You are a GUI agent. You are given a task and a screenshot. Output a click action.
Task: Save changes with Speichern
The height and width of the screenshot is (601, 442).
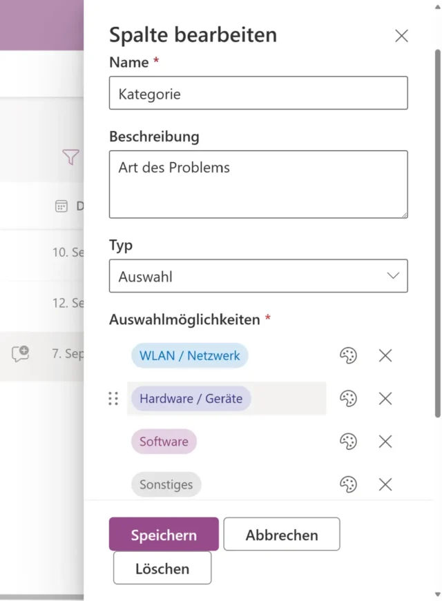pos(164,535)
